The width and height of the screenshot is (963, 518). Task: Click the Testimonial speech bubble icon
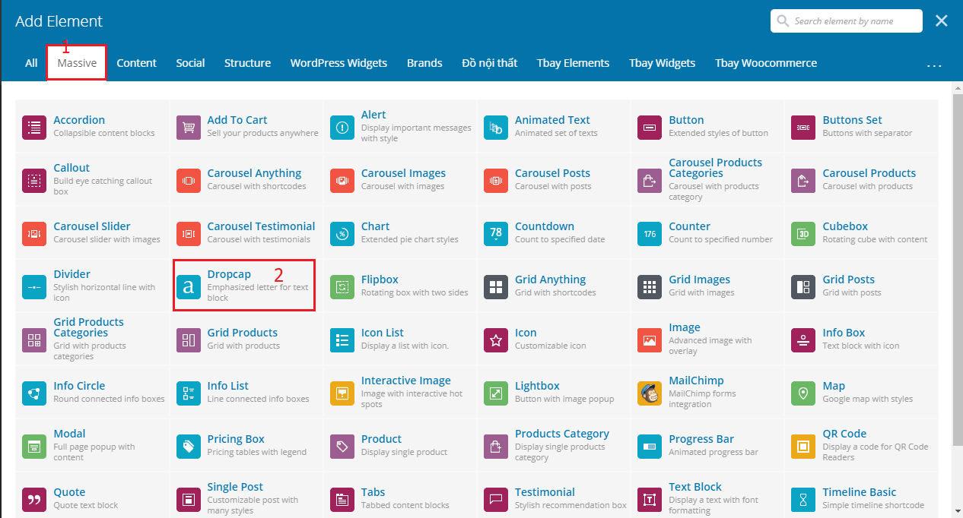point(496,499)
